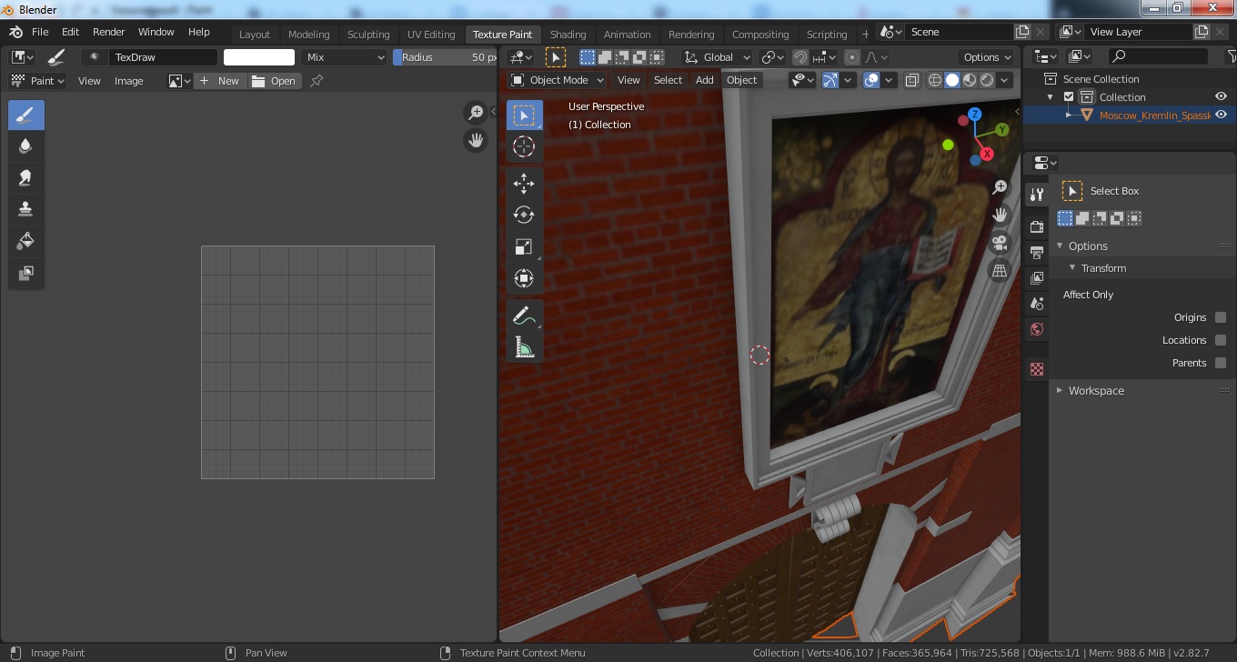Viewport: 1237px width, 662px height.
Task: Activate the Cursor tool in 3D viewport
Action: tap(524, 146)
